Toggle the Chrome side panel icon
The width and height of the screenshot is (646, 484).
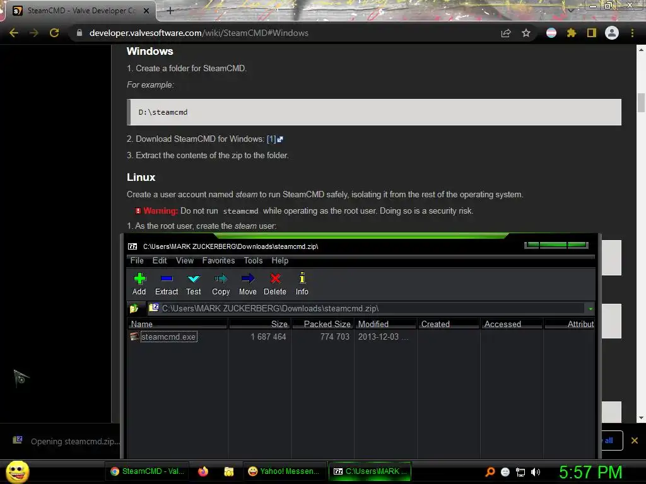(x=592, y=33)
